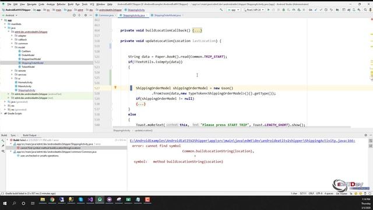Click the green Run app button
This screenshot has height=210, width=373.
pos(269,10)
